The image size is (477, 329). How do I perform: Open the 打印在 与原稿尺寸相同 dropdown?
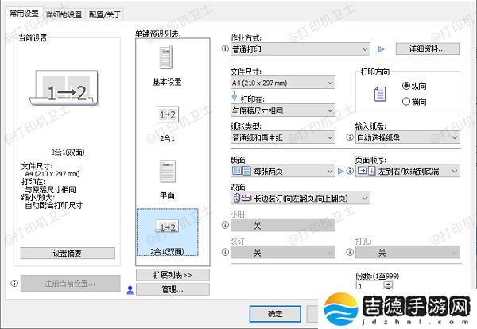pos(283,110)
